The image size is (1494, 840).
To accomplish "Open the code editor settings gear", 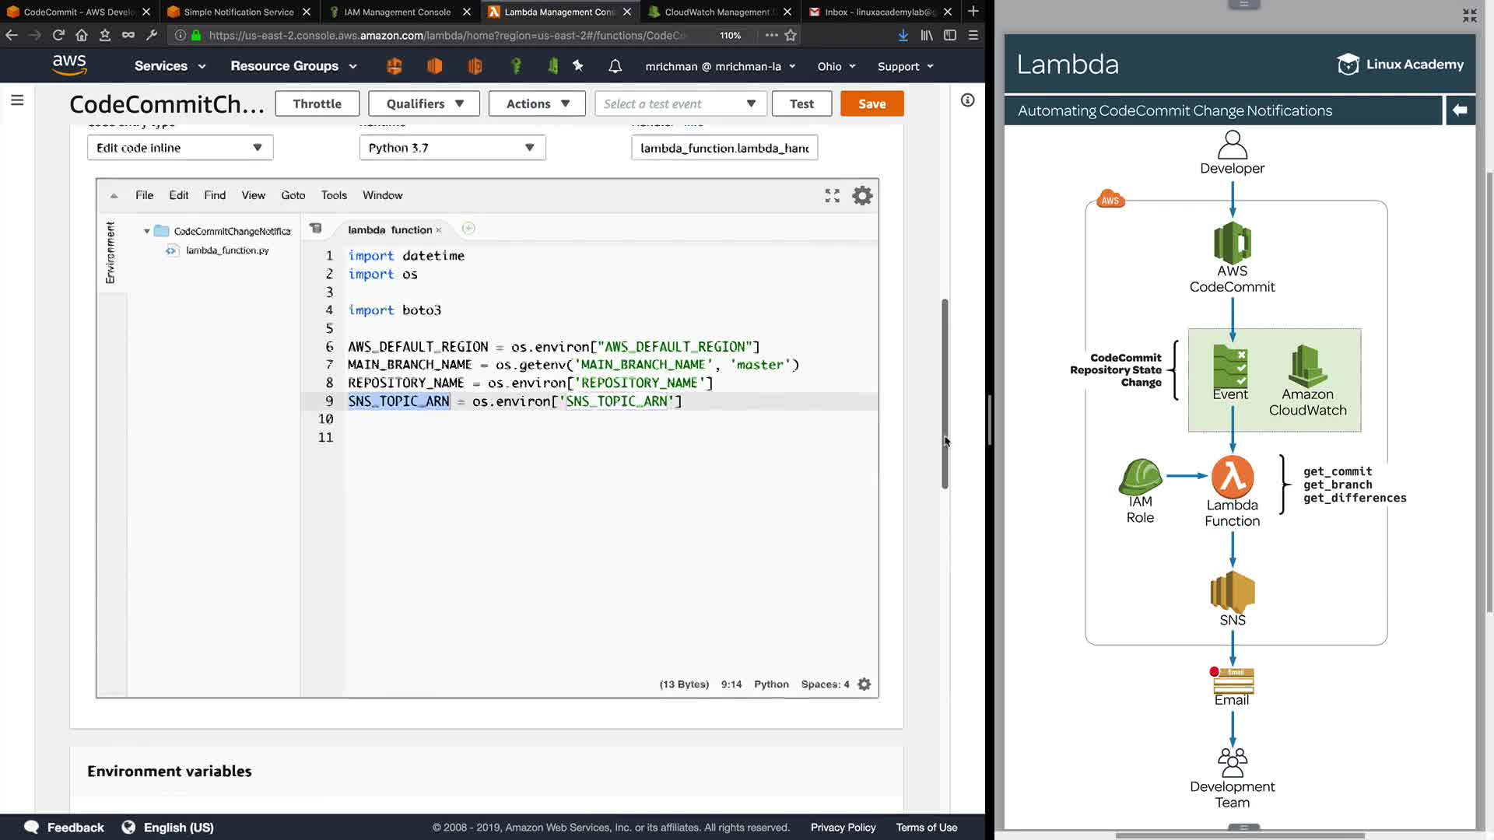I will tap(862, 195).
